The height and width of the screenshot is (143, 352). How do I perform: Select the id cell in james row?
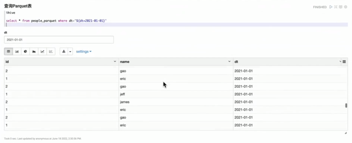pyautogui.click(x=62, y=102)
